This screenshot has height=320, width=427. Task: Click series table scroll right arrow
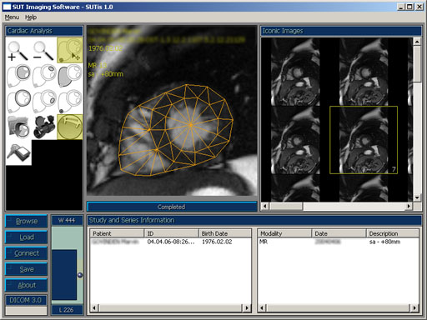point(414,307)
